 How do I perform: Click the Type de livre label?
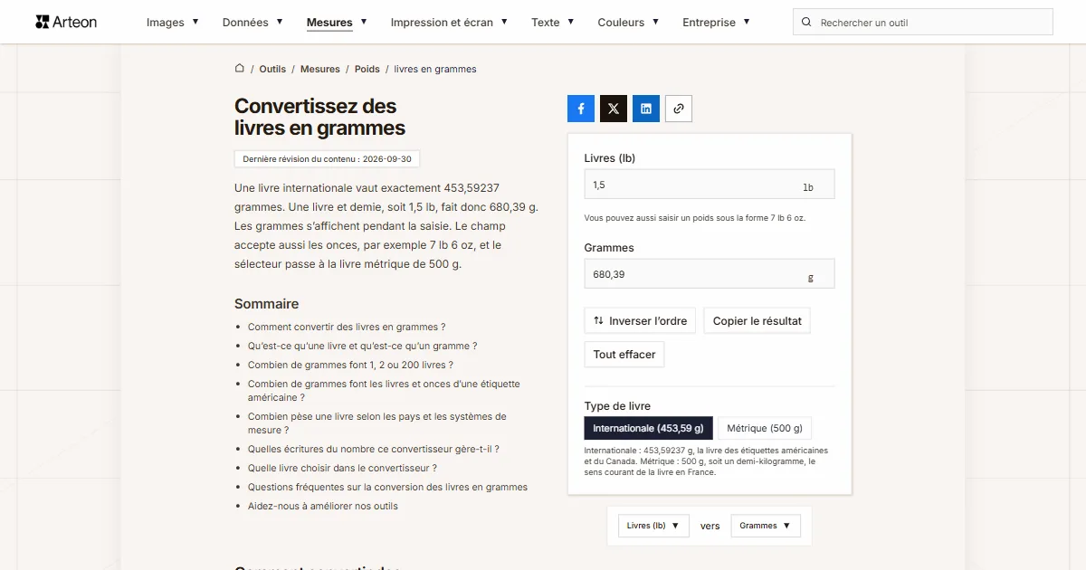[x=617, y=406]
